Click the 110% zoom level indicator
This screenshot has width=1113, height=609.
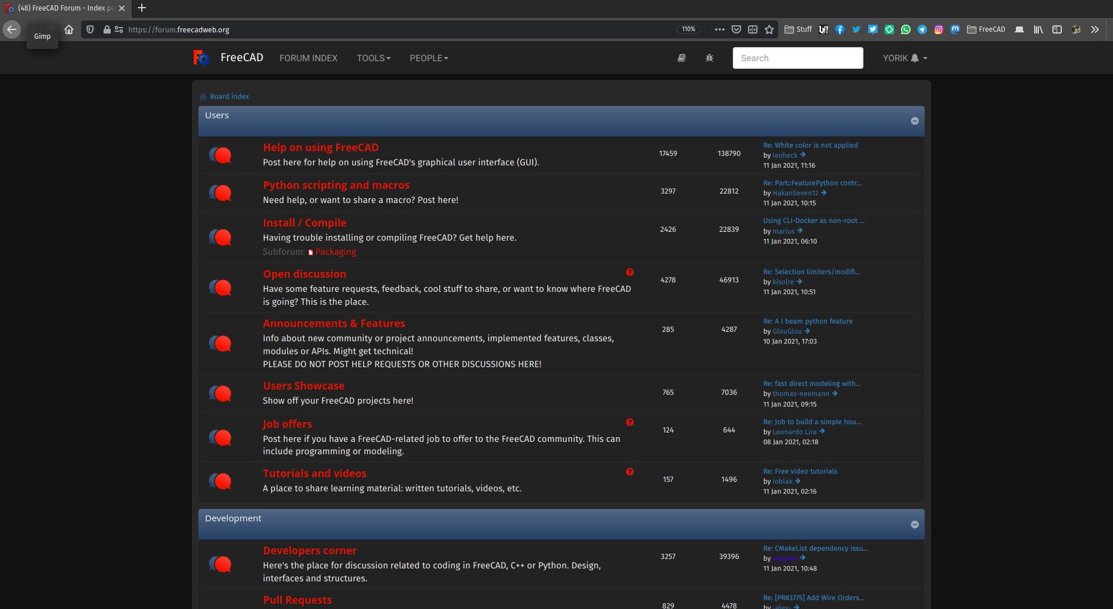pos(688,29)
